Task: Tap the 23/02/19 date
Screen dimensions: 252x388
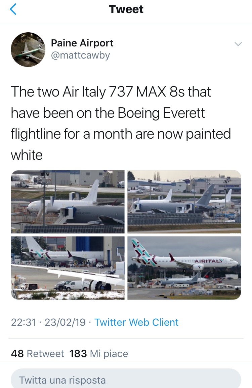Action: click(x=65, y=322)
